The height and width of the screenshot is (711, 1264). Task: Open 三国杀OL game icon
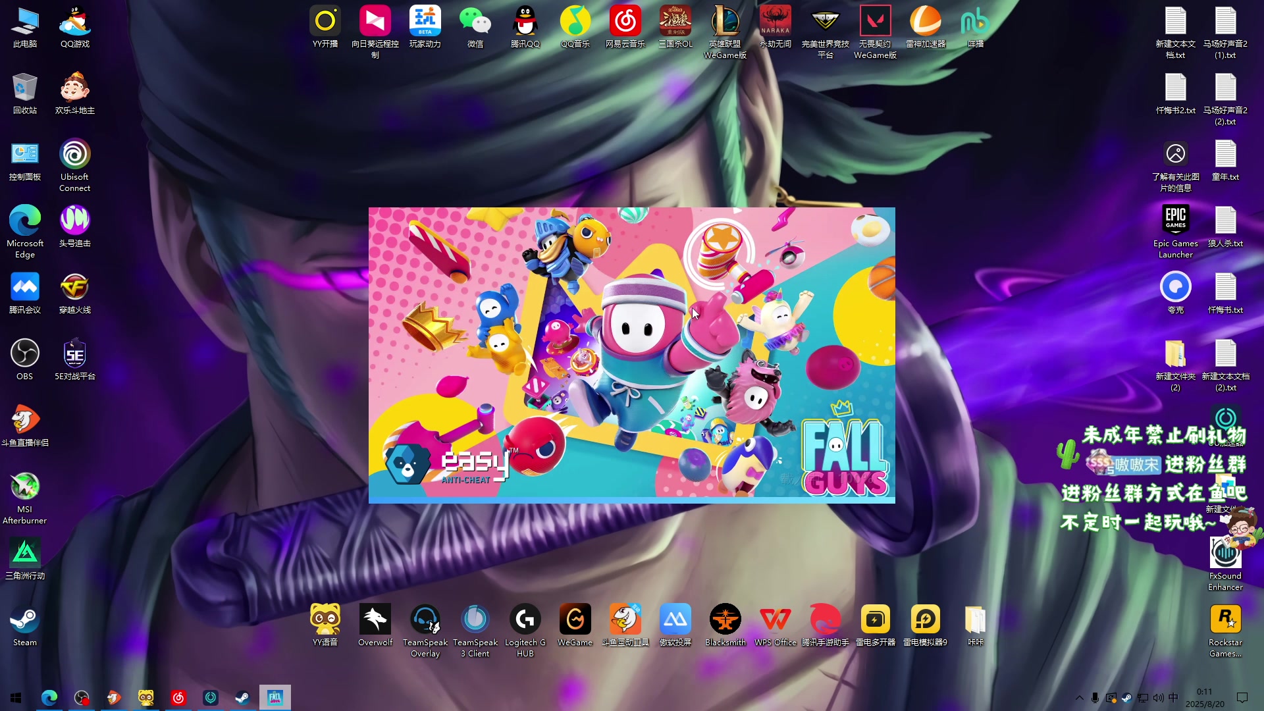(x=675, y=28)
